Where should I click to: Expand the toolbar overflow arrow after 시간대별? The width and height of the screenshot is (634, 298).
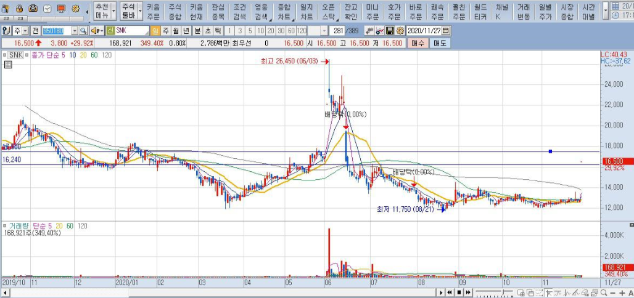click(x=605, y=11)
